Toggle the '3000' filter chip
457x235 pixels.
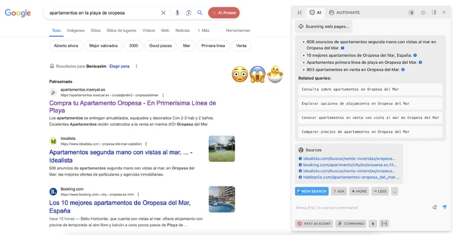coord(133,46)
